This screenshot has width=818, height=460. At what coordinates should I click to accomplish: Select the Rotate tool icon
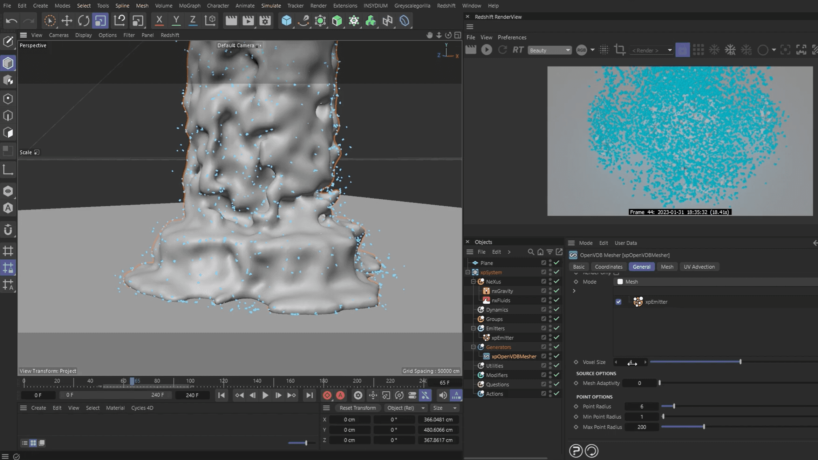[x=83, y=21]
